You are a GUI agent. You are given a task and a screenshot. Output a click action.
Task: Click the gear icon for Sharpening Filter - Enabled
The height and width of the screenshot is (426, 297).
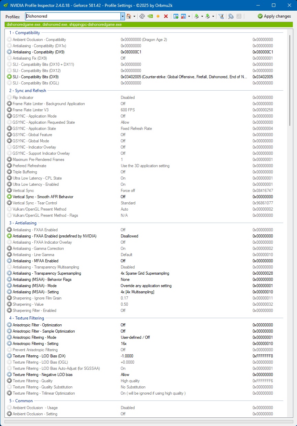tap(9, 311)
